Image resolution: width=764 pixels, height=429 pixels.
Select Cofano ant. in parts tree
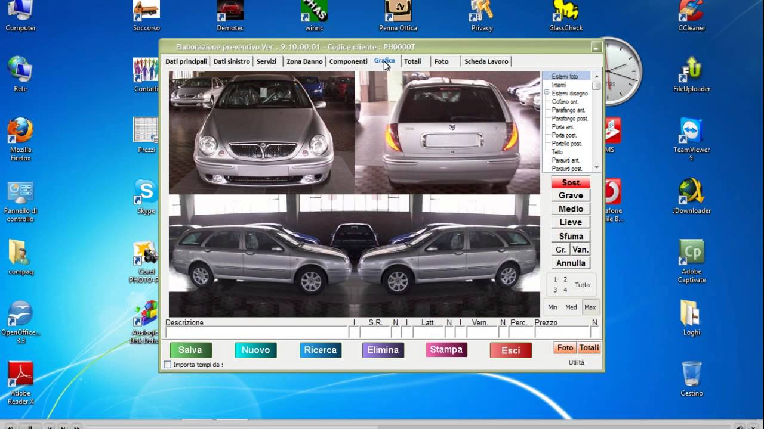tap(565, 102)
